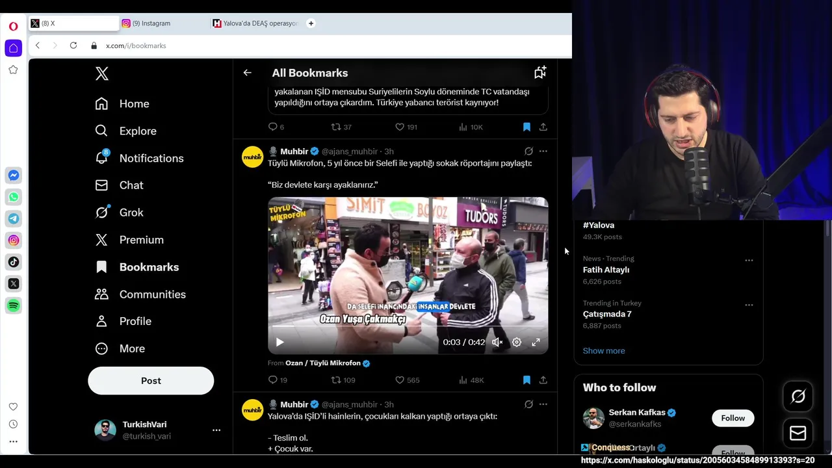Open @ajans_muhbir handle on Yalova'da tweet
This screenshot has height=468, width=832.
tap(350, 404)
